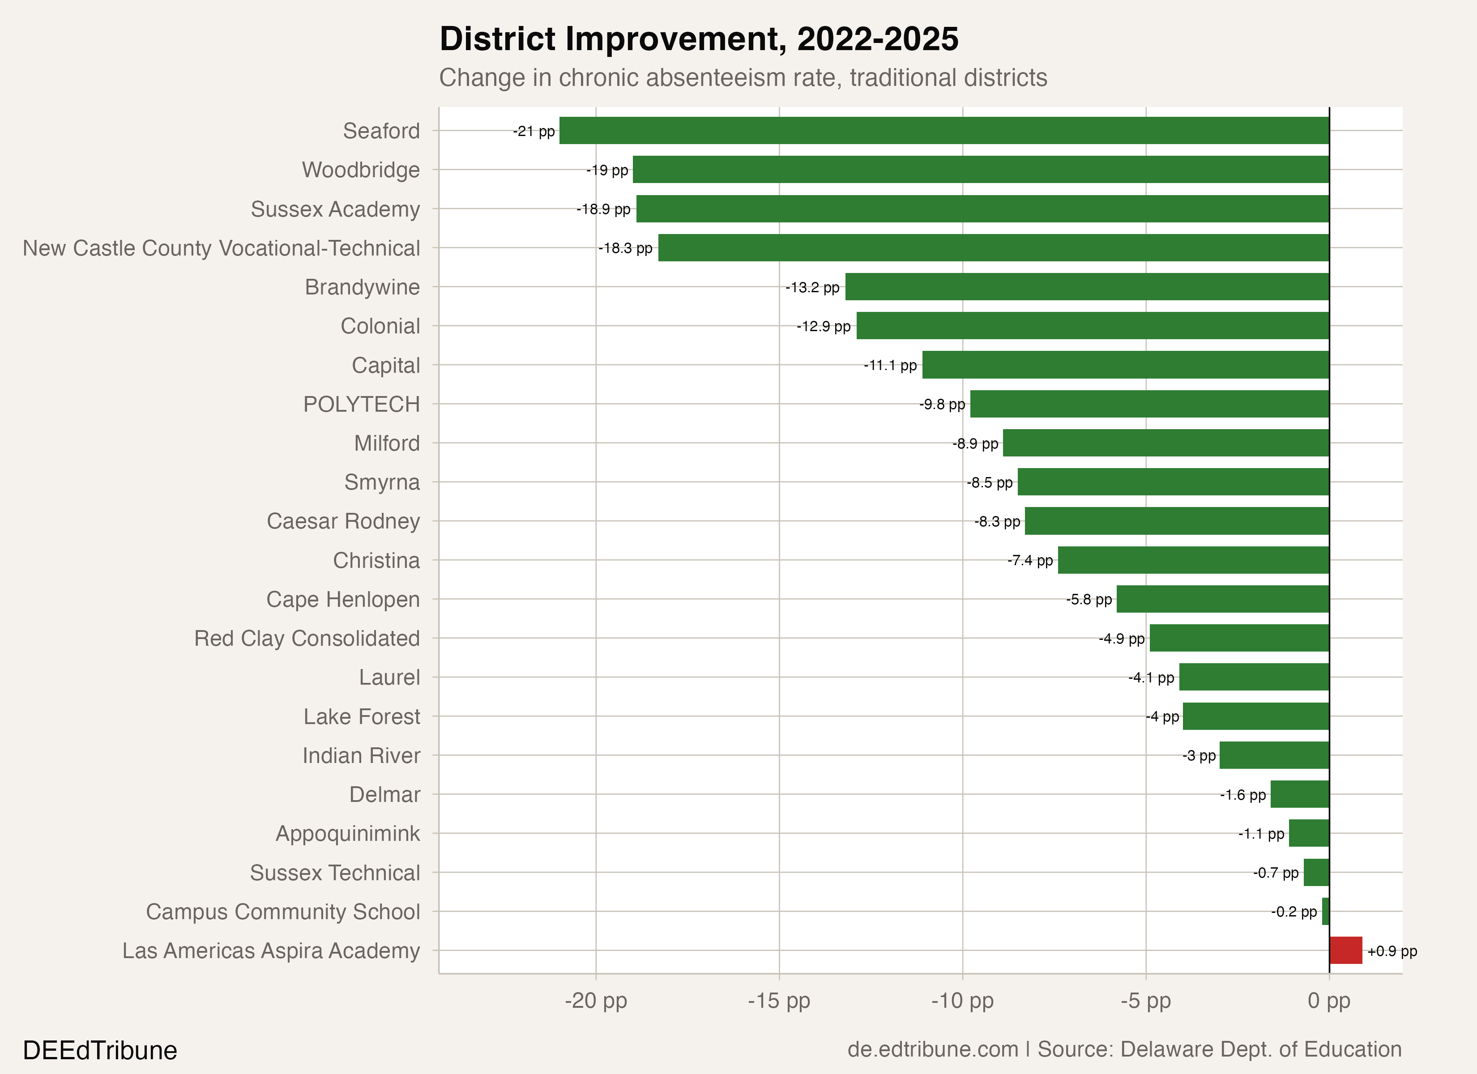Click the Red Clay Consolidated bar
The image size is (1477, 1074).
coord(1239,638)
